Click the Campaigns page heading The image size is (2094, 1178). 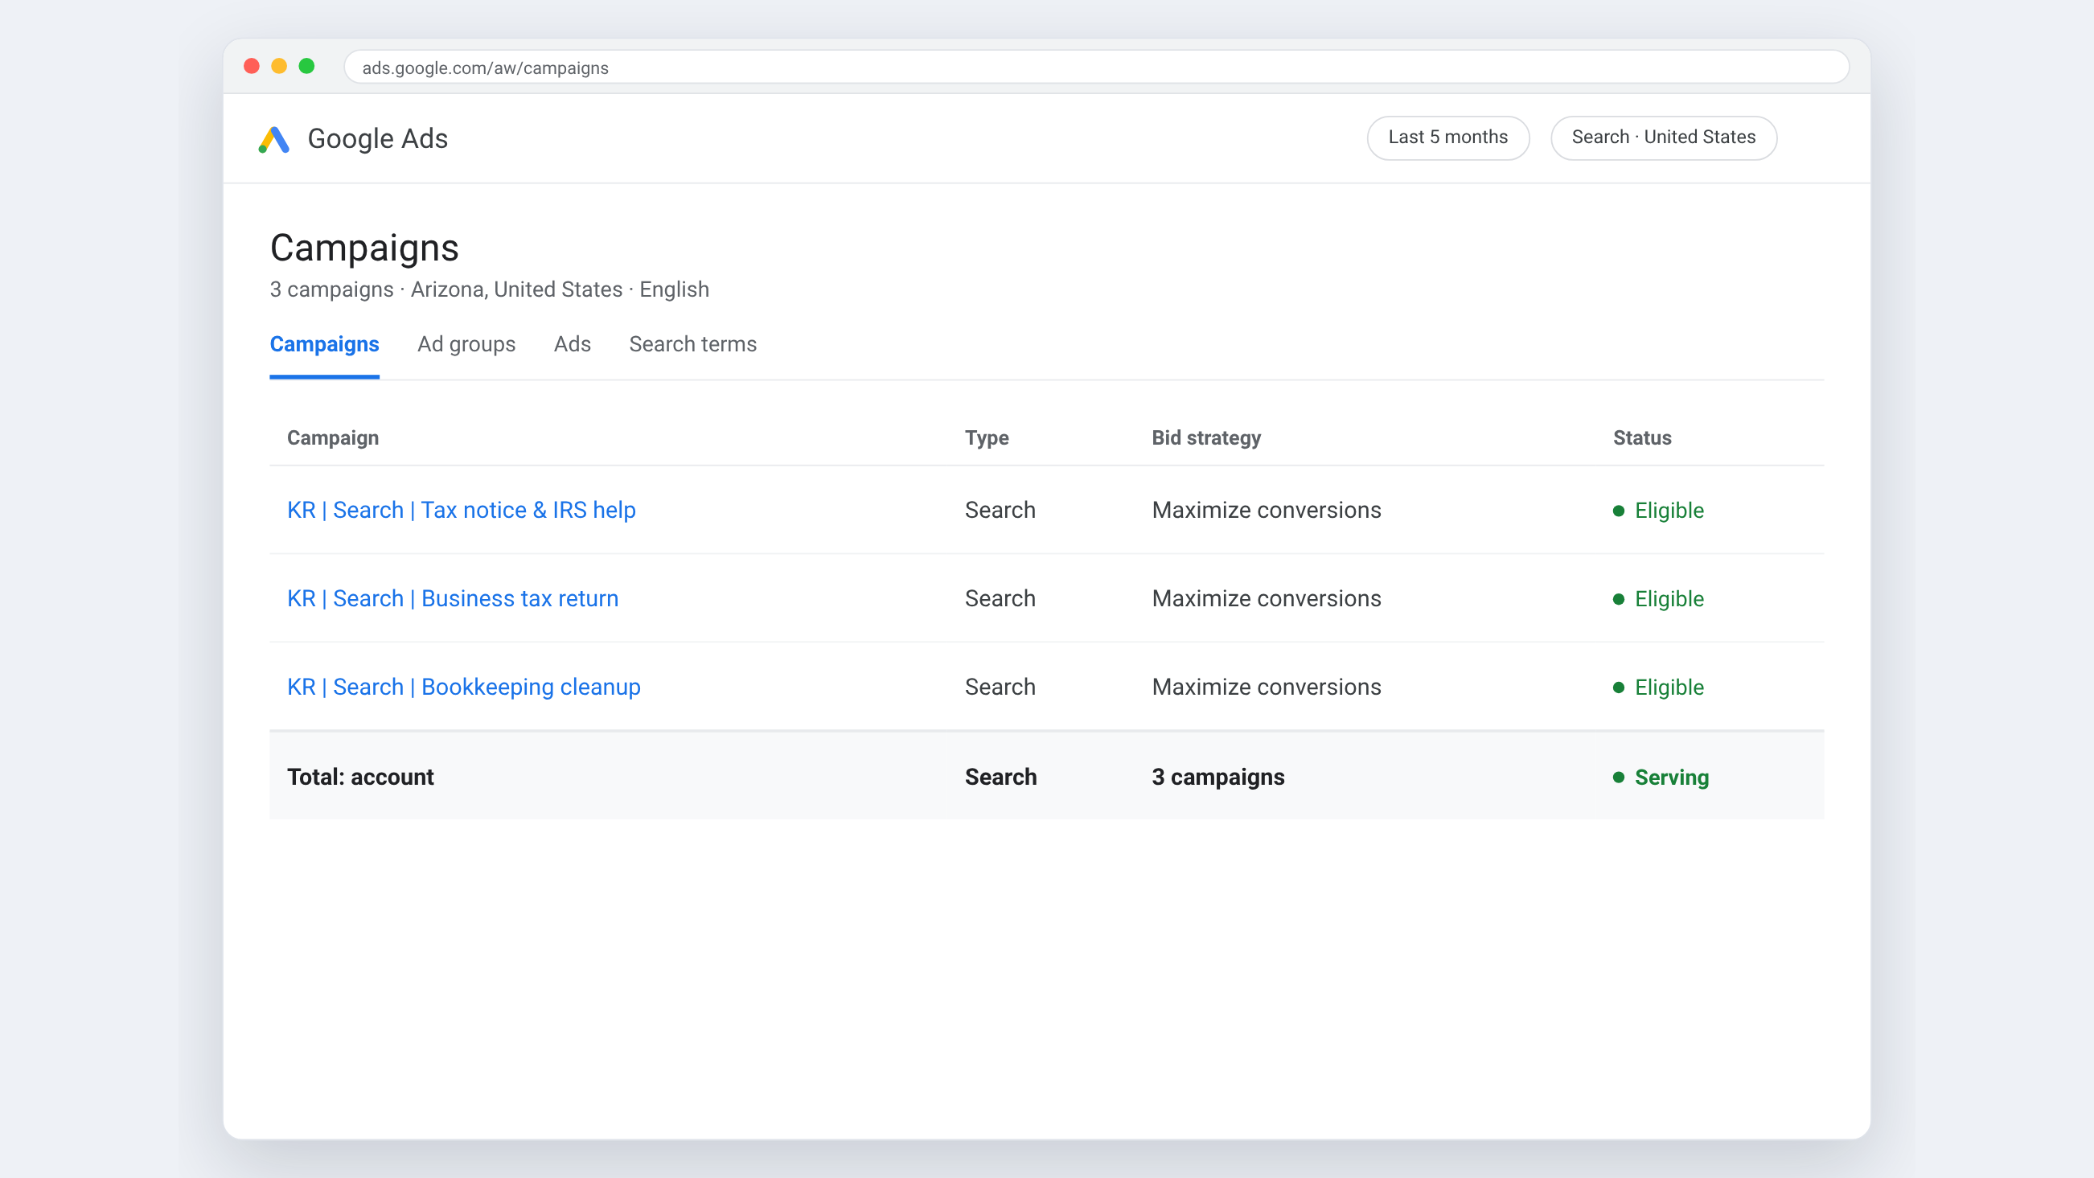[364, 247]
